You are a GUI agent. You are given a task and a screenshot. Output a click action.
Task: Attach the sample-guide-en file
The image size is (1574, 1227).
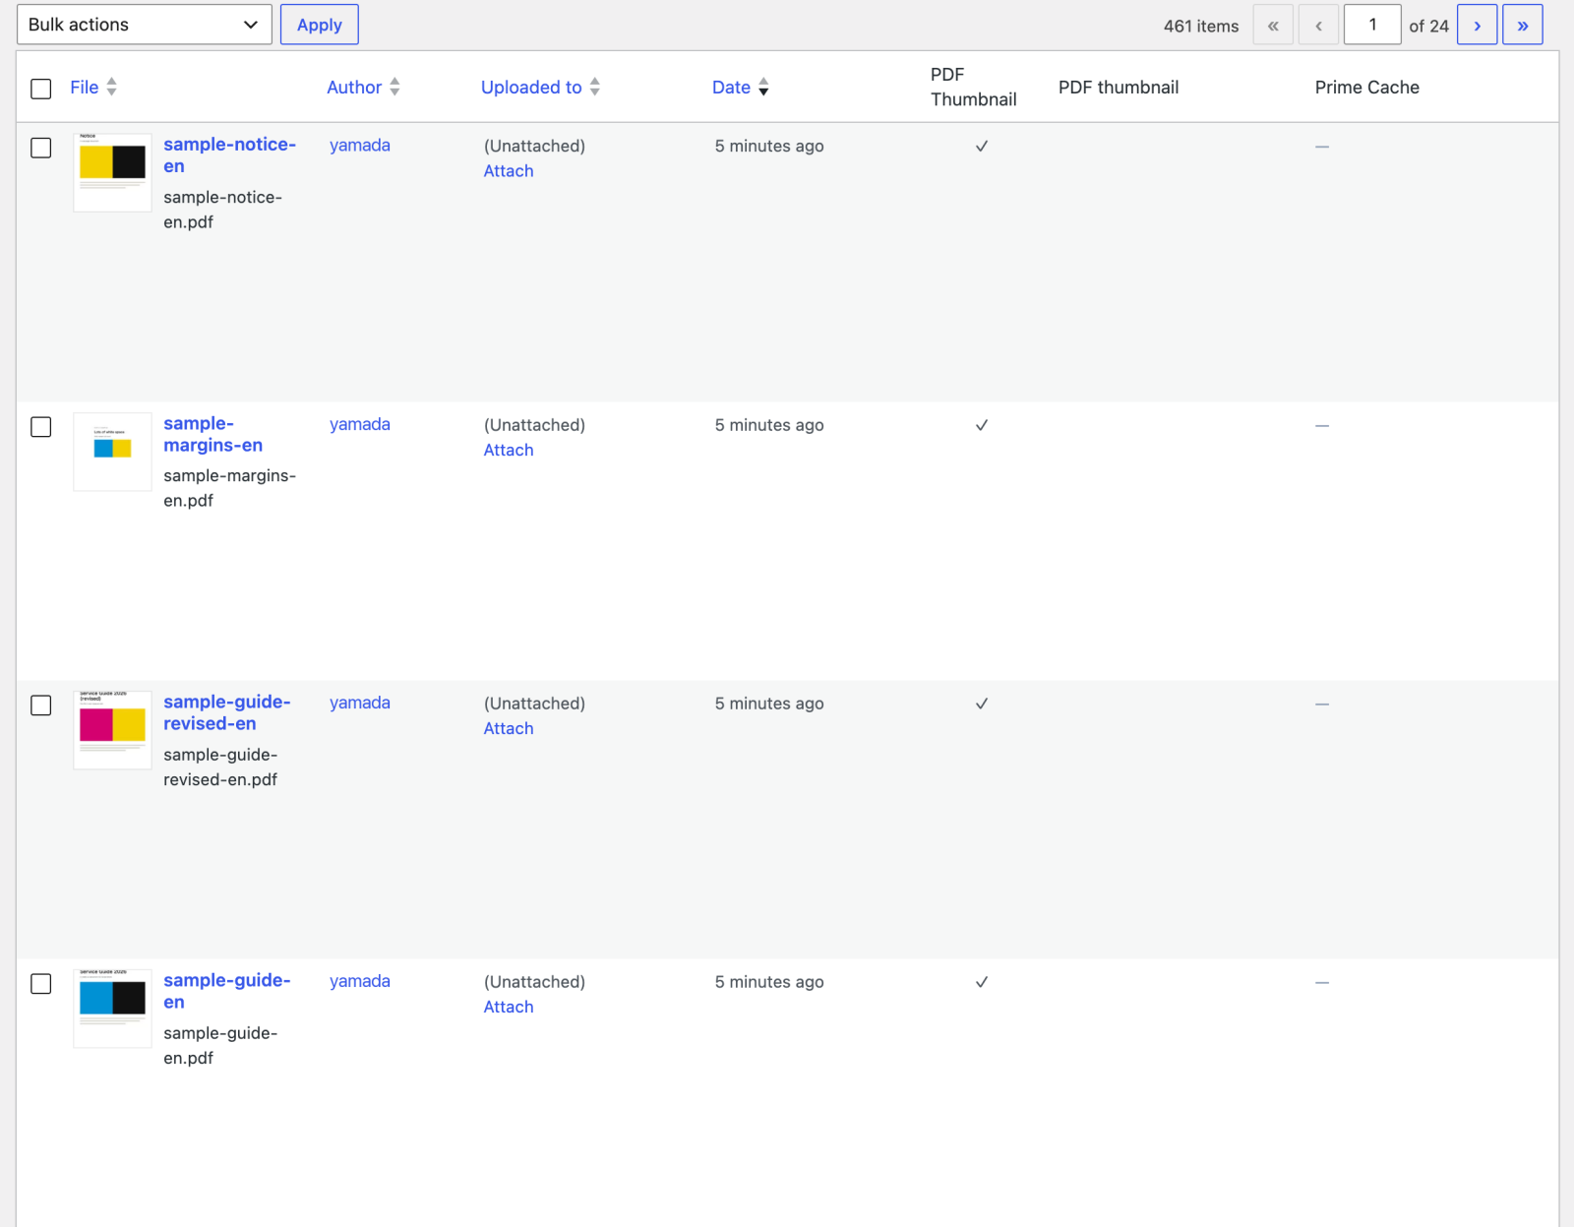click(x=509, y=1007)
